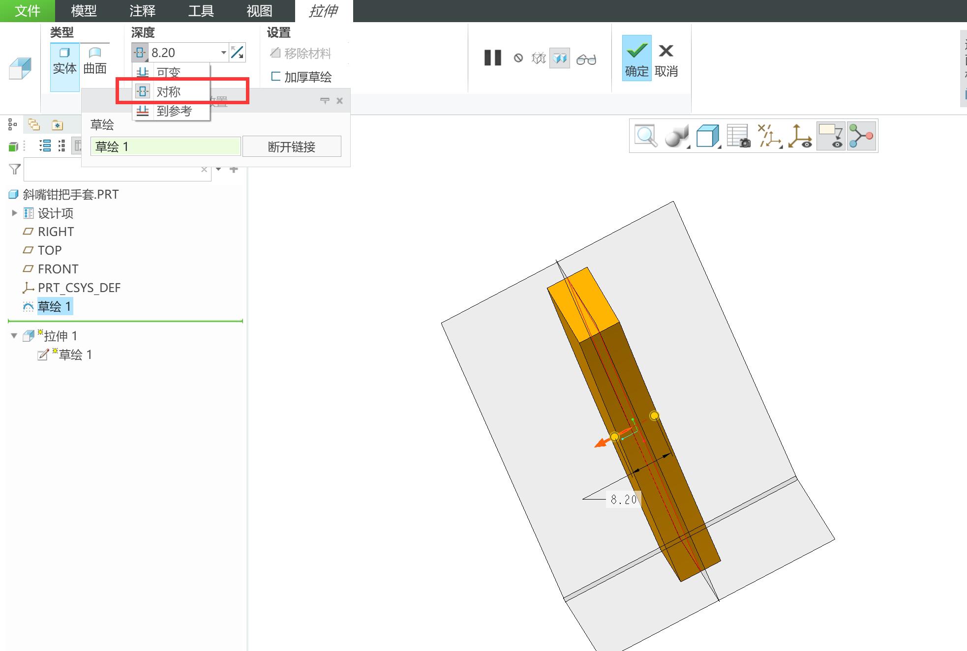The width and height of the screenshot is (967, 651).
Task: Flip the extrude depth direction icon
Action: [x=238, y=53]
